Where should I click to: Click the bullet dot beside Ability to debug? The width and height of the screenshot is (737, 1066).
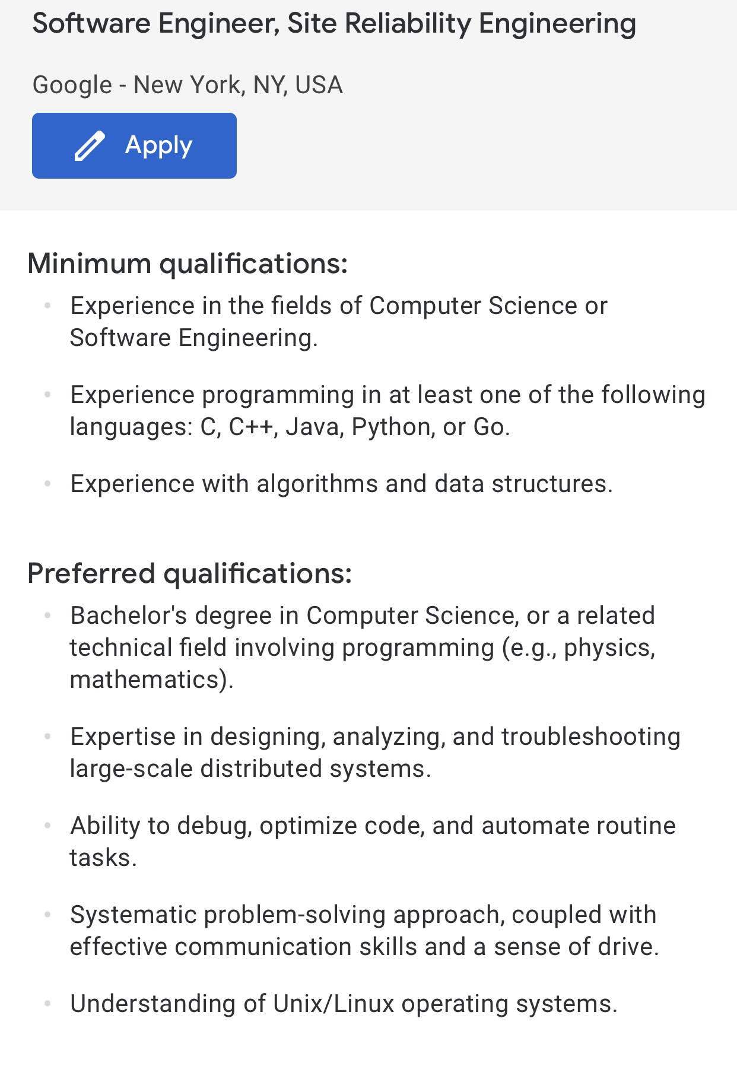pos(48,826)
